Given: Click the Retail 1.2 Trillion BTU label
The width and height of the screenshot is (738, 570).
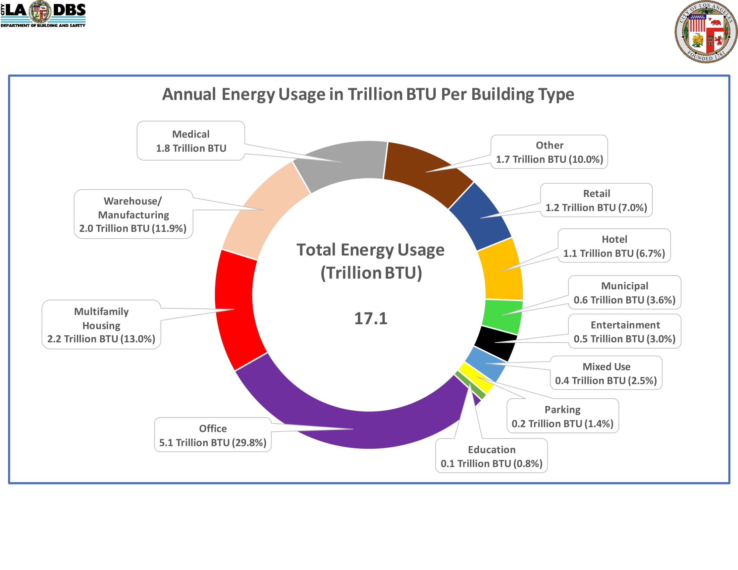Looking at the screenshot, I should (596, 200).
